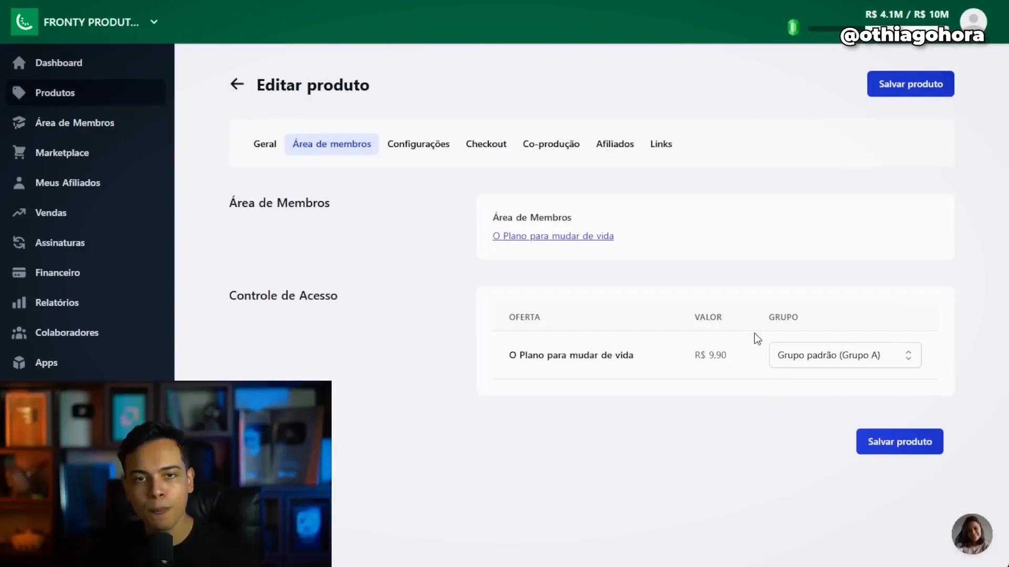Screen dimensions: 1009x567
Task: Switch to the Links tab
Action: tap(661, 144)
